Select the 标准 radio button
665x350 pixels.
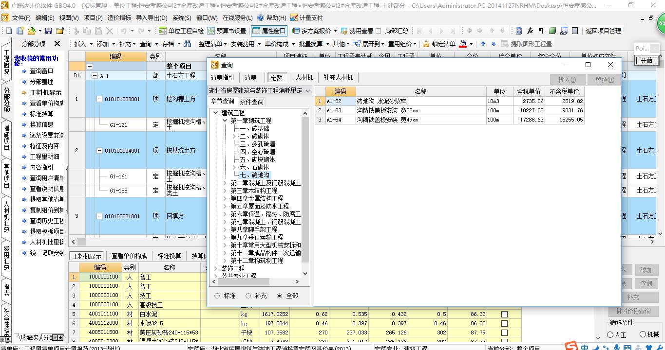[x=217, y=296]
